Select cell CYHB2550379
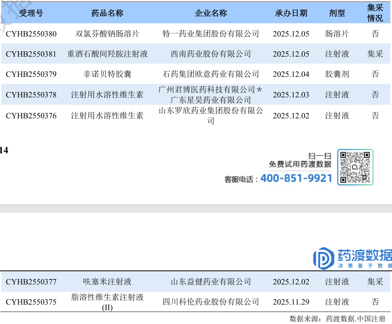 (31, 74)
